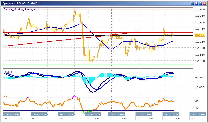Select the RSI indicator label
This screenshot has height=123, width=208.
click(6, 96)
